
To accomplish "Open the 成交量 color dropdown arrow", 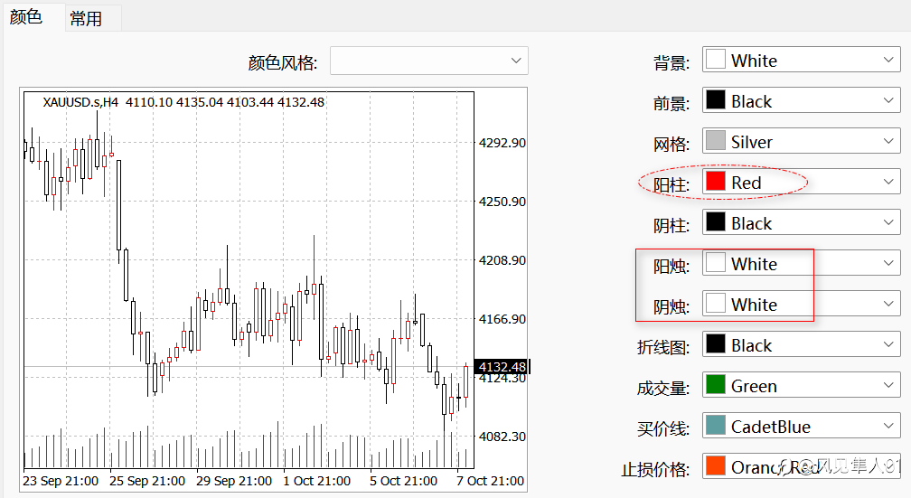I will point(888,385).
